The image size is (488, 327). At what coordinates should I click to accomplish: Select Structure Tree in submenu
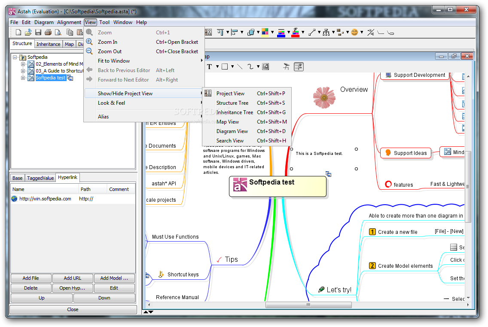tap(247, 103)
